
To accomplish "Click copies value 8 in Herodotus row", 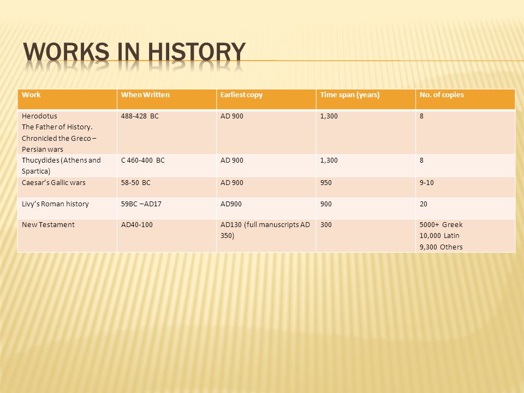I will coord(466,132).
